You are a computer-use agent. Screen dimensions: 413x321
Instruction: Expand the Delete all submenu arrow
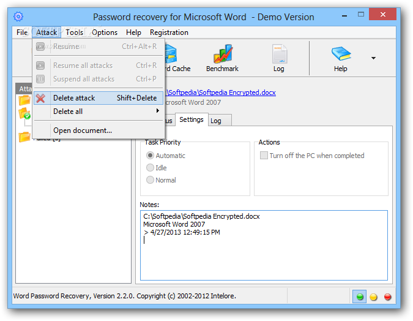(x=157, y=111)
